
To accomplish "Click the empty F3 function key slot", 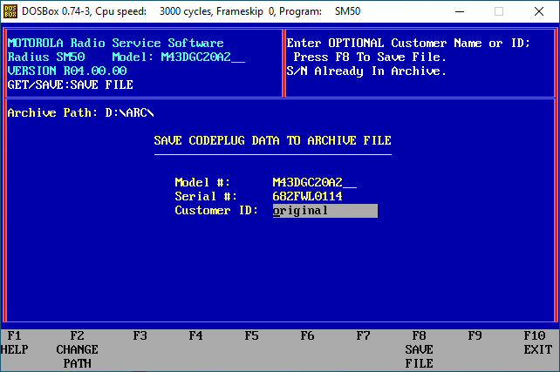I will (140, 335).
